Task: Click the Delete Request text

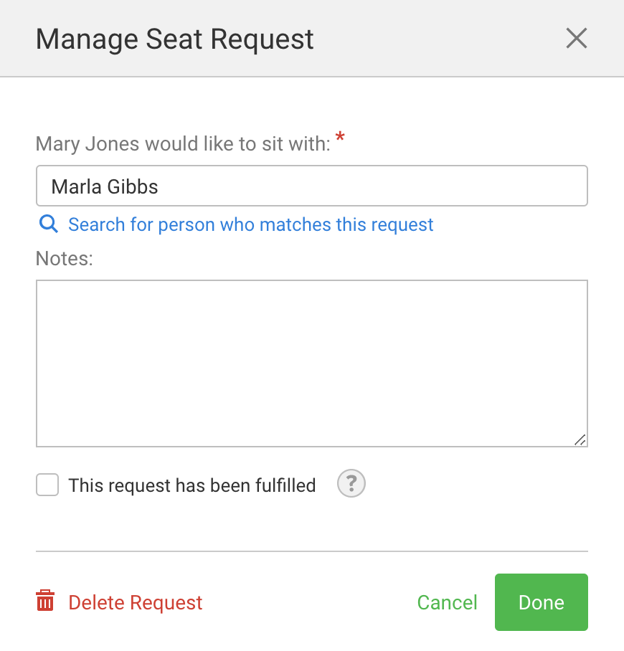Action: click(x=135, y=602)
